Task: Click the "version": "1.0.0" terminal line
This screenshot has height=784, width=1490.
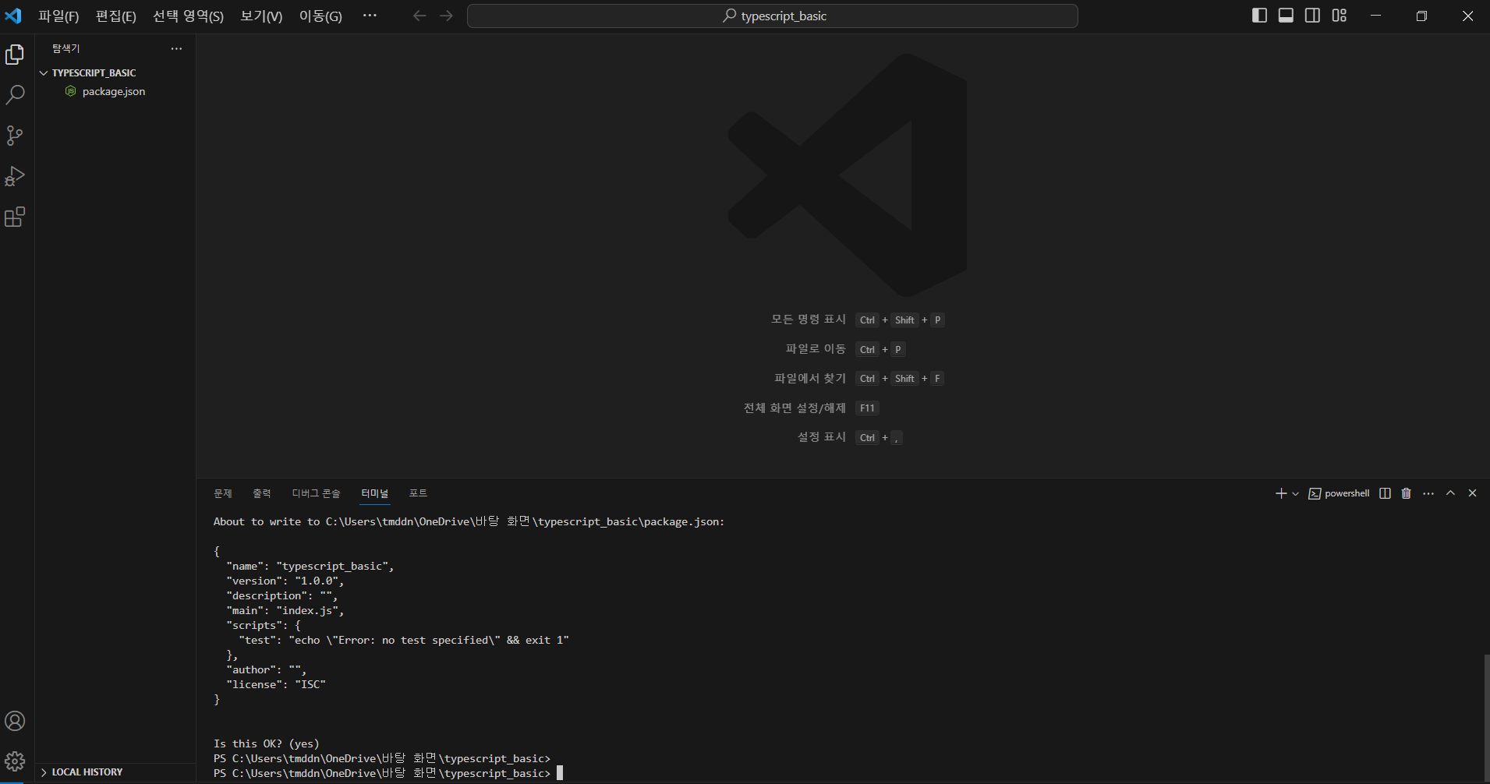Action: pyautogui.click(x=285, y=581)
